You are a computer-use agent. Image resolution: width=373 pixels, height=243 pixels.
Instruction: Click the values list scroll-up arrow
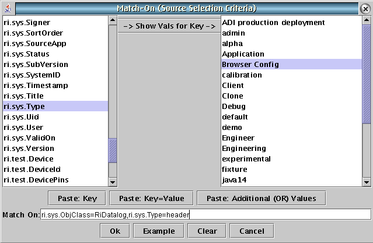pos(367,20)
